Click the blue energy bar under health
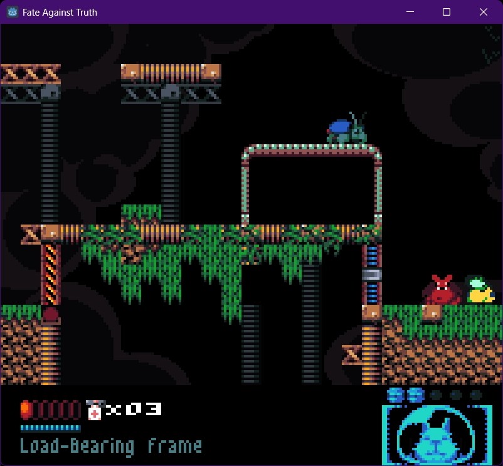 50,428
